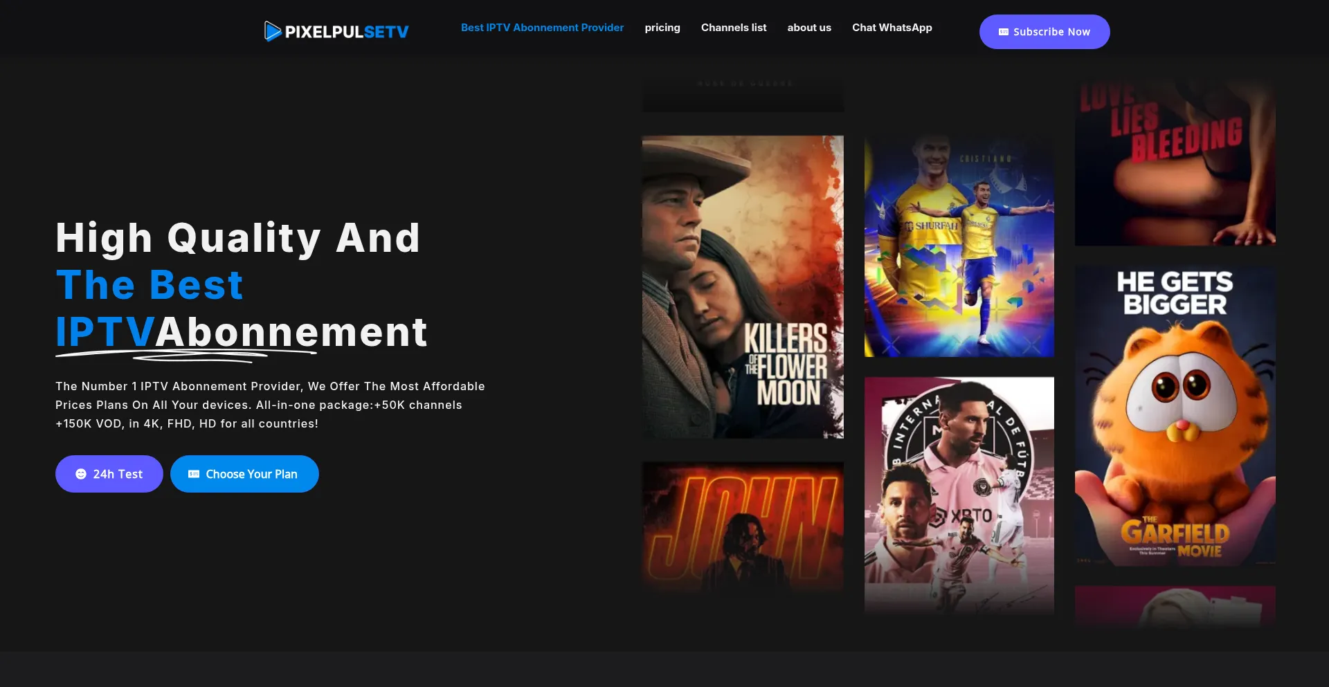Screen dimensions: 1329x687
Task: Click the card icon in Choose Your Plan button
Action: 193,474
